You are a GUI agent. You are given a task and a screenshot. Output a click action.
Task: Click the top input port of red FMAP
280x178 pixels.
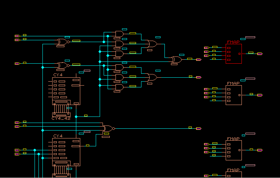coord(206,48)
